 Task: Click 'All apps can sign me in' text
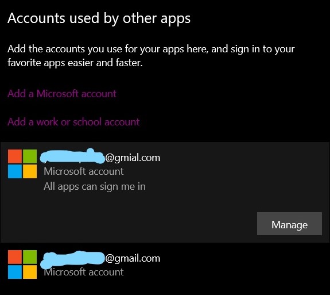[x=95, y=187]
